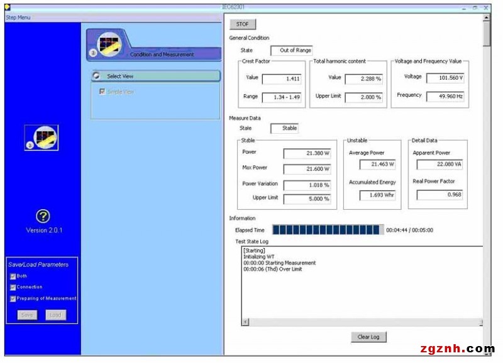Open the Step Menu
Image resolution: width=503 pixels, height=363 pixels.
pyautogui.click(x=18, y=18)
